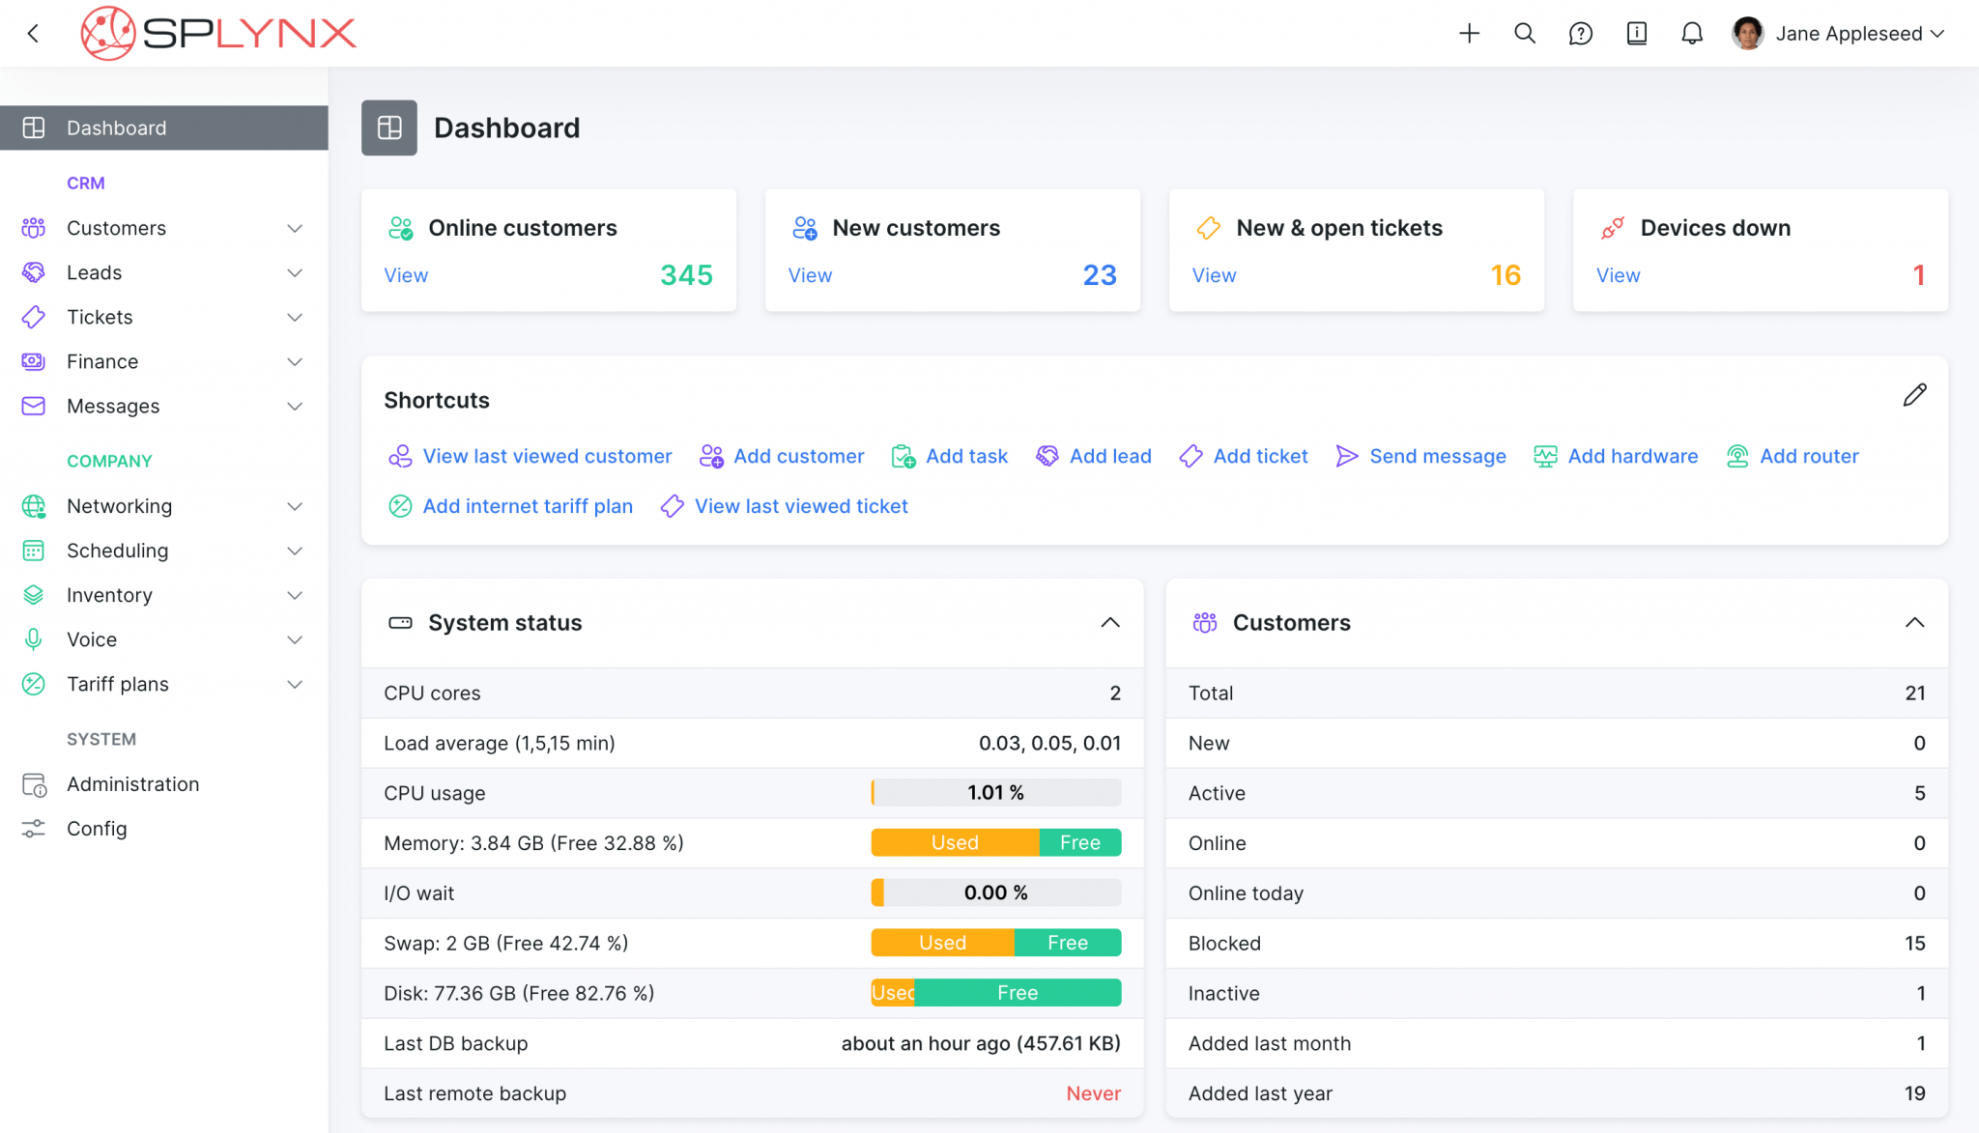
Task: Click the back arrow in the top left
Action: [33, 32]
